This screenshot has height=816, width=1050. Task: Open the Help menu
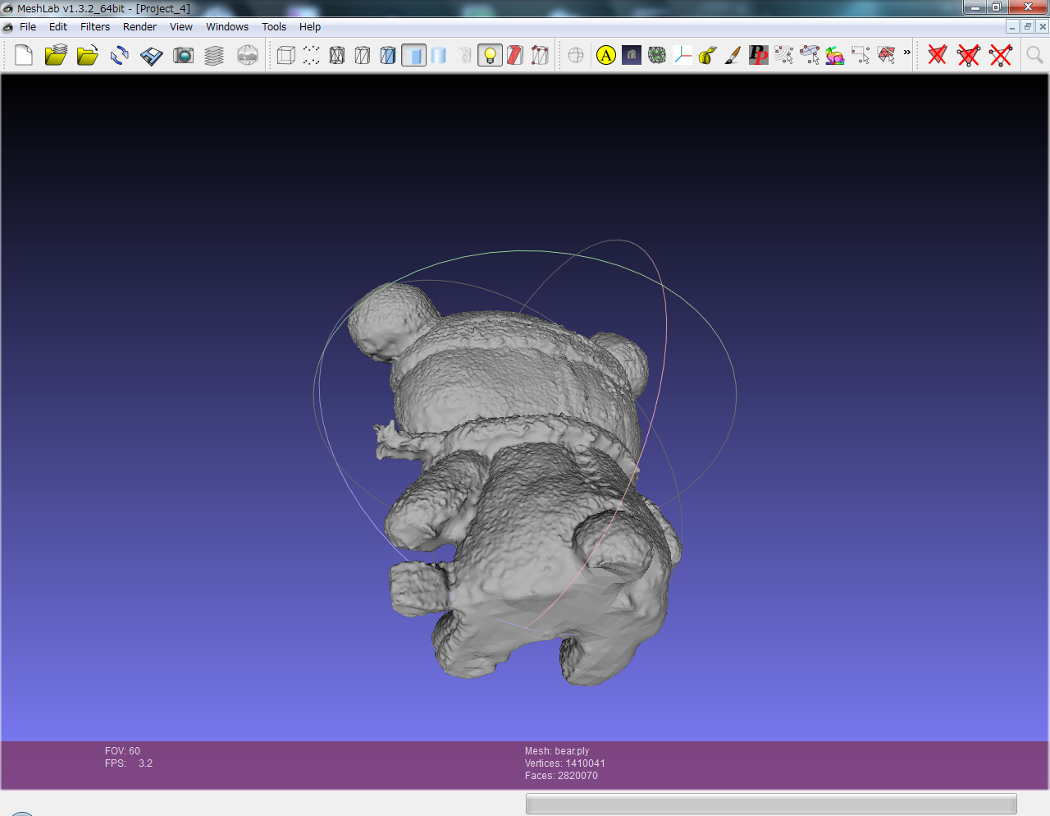310,27
